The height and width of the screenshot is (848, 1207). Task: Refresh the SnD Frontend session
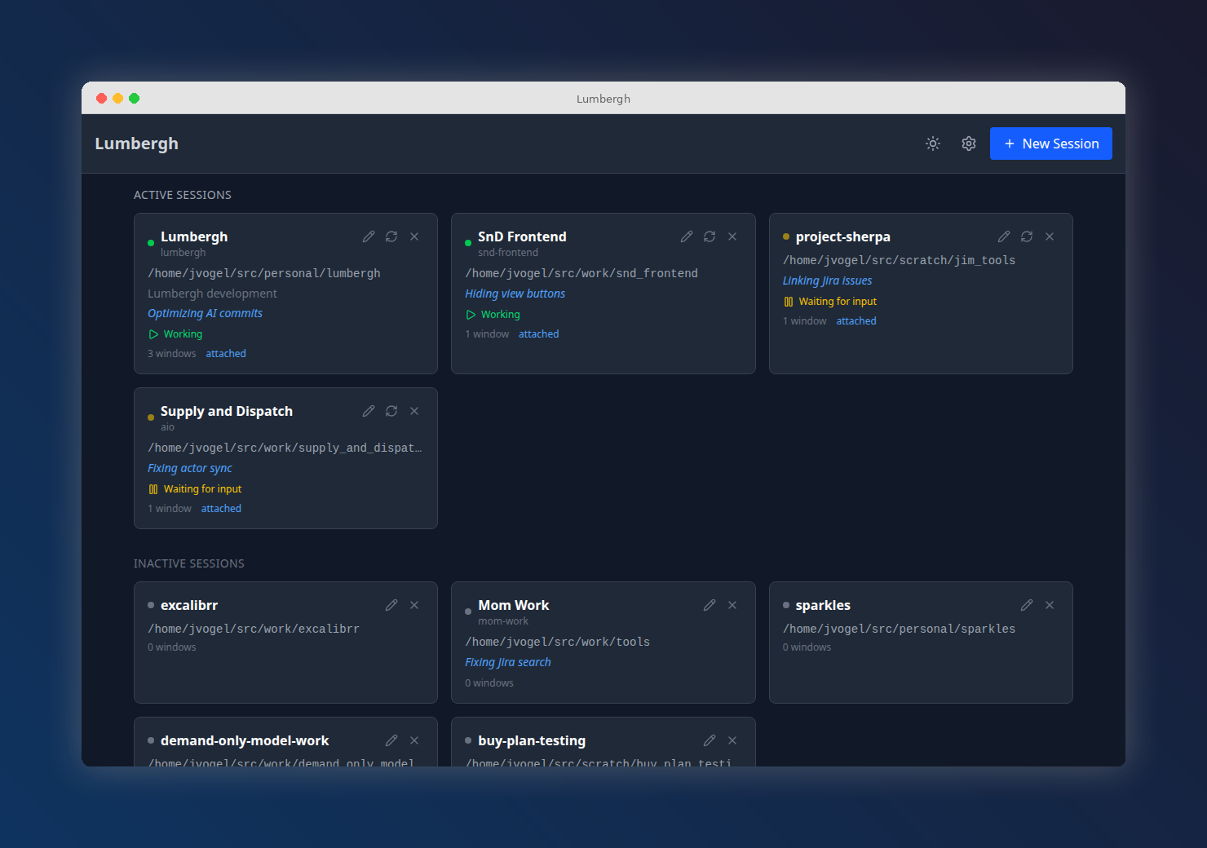point(709,236)
